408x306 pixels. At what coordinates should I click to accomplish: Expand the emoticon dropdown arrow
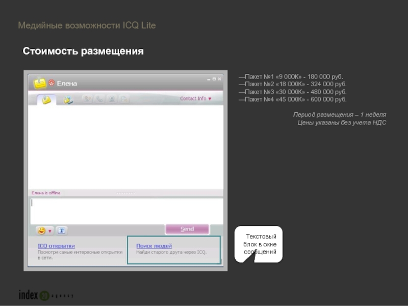coord(49,231)
